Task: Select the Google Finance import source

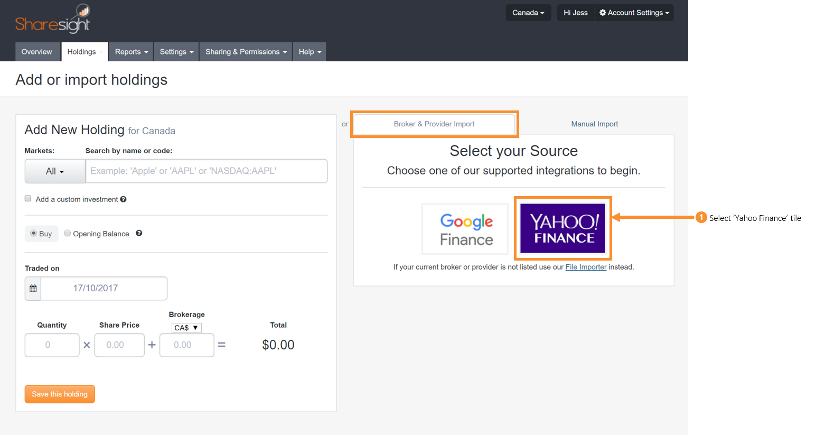Action: click(465, 228)
